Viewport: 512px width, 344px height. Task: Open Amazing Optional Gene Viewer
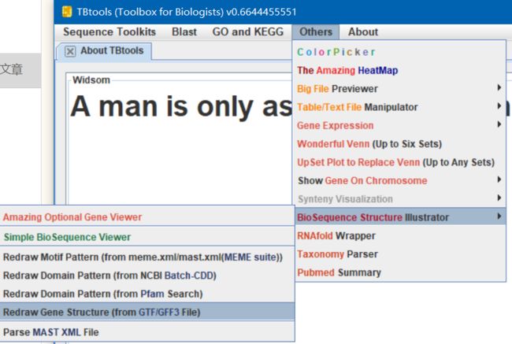tap(147, 217)
